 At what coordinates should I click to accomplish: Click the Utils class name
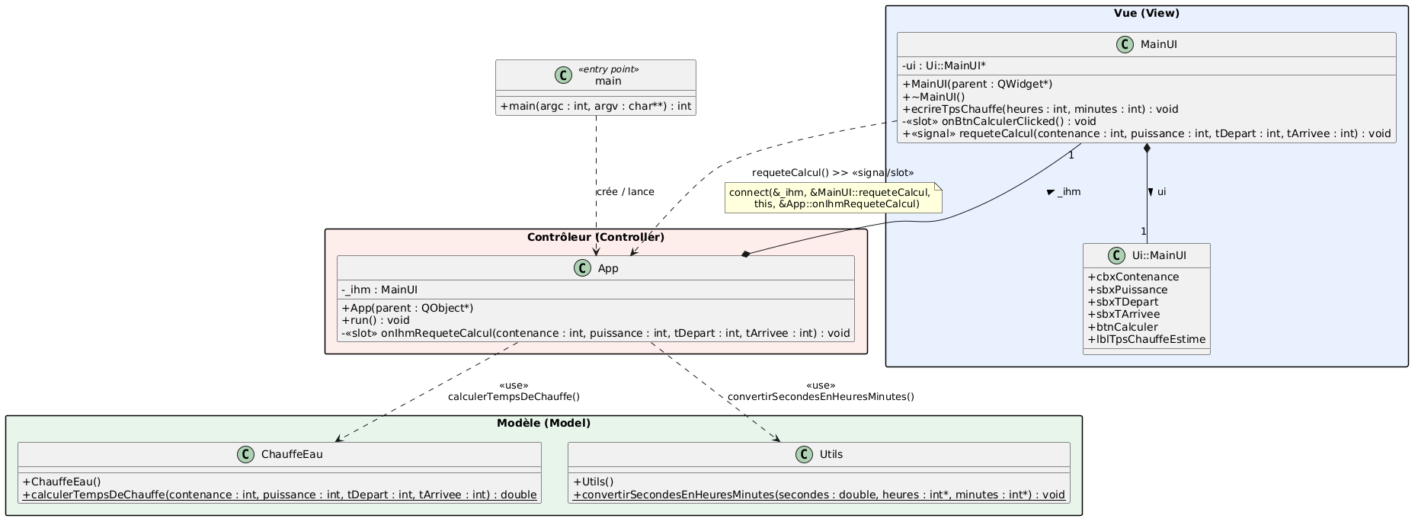(831, 454)
